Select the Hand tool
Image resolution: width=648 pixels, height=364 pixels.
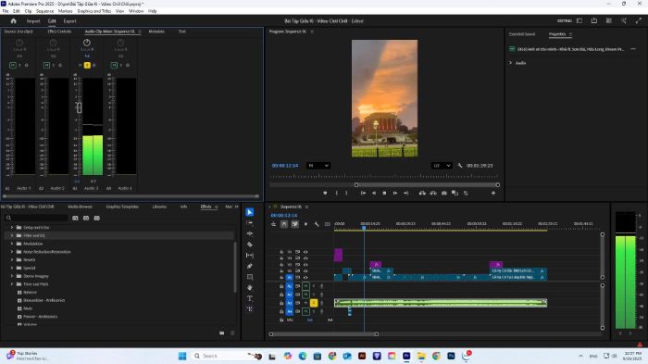250,287
